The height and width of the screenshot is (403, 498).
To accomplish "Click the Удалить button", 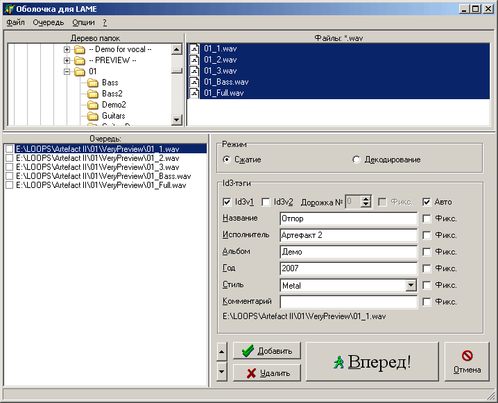I will coord(267,373).
